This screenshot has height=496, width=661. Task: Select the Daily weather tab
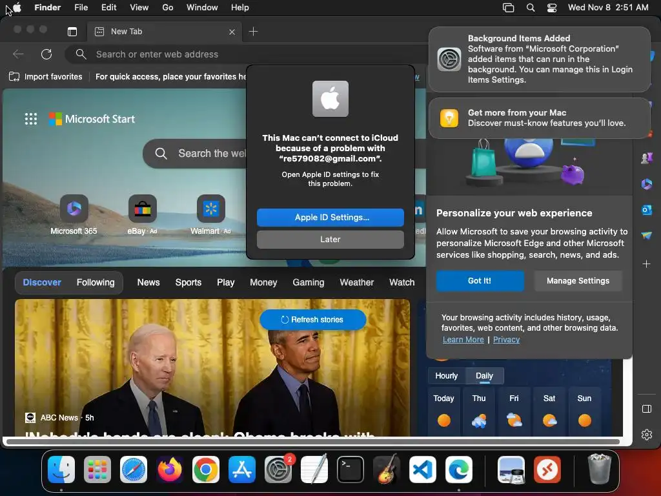[x=484, y=376]
